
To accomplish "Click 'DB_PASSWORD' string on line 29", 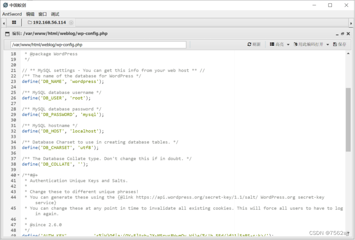I will click(58, 114).
